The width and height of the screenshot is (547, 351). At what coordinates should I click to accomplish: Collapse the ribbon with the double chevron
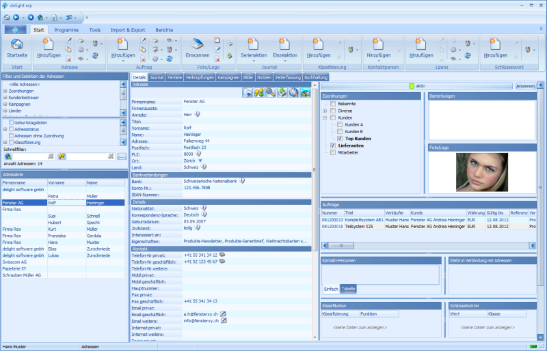(x=541, y=29)
